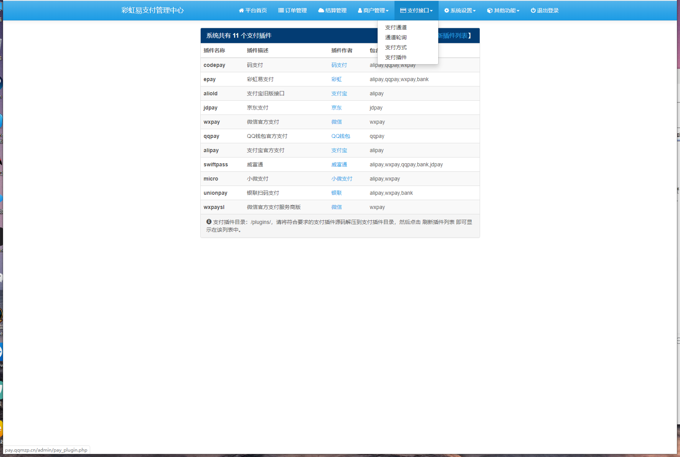Click status bar URL pay.qqmzp.cn/admin/pay_plugin.php
The image size is (680, 457).
(46, 450)
